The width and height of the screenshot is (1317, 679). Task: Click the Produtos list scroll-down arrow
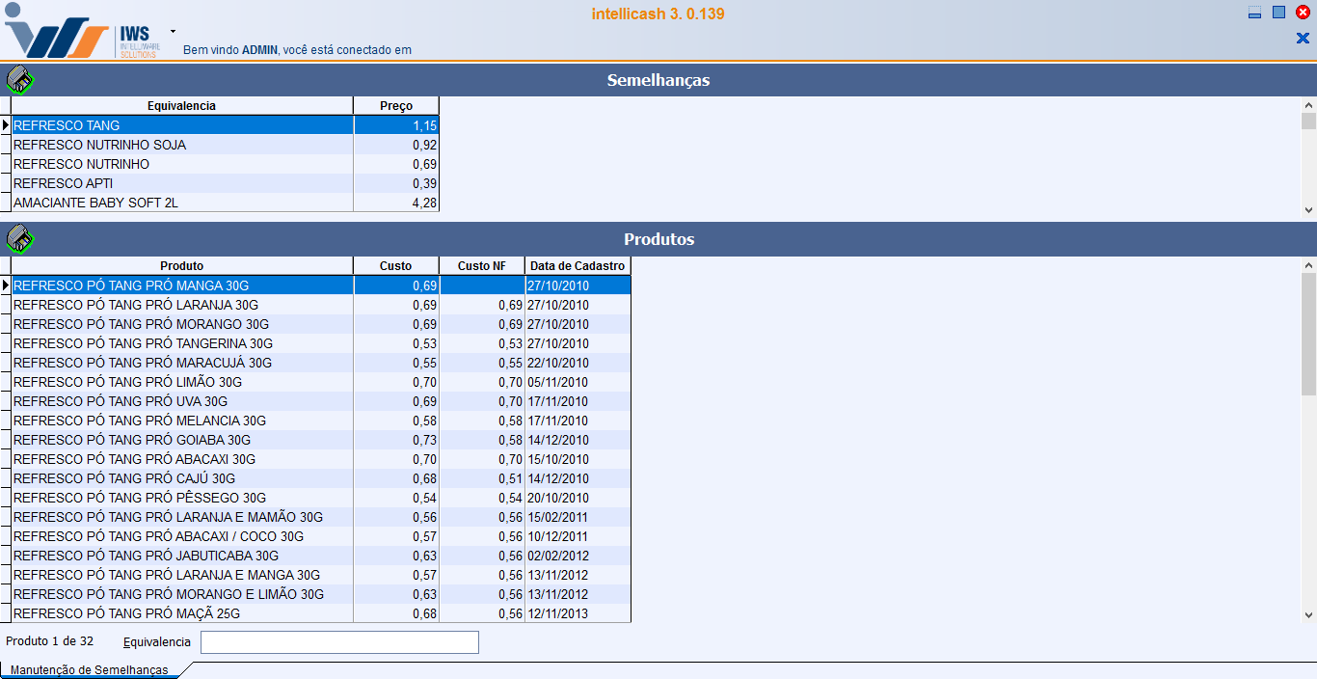[x=1308, y=614]
